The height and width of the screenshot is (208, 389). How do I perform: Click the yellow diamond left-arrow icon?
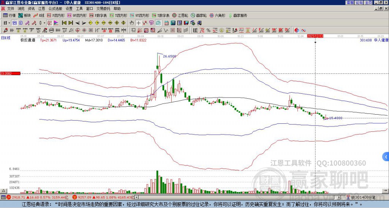90,23
